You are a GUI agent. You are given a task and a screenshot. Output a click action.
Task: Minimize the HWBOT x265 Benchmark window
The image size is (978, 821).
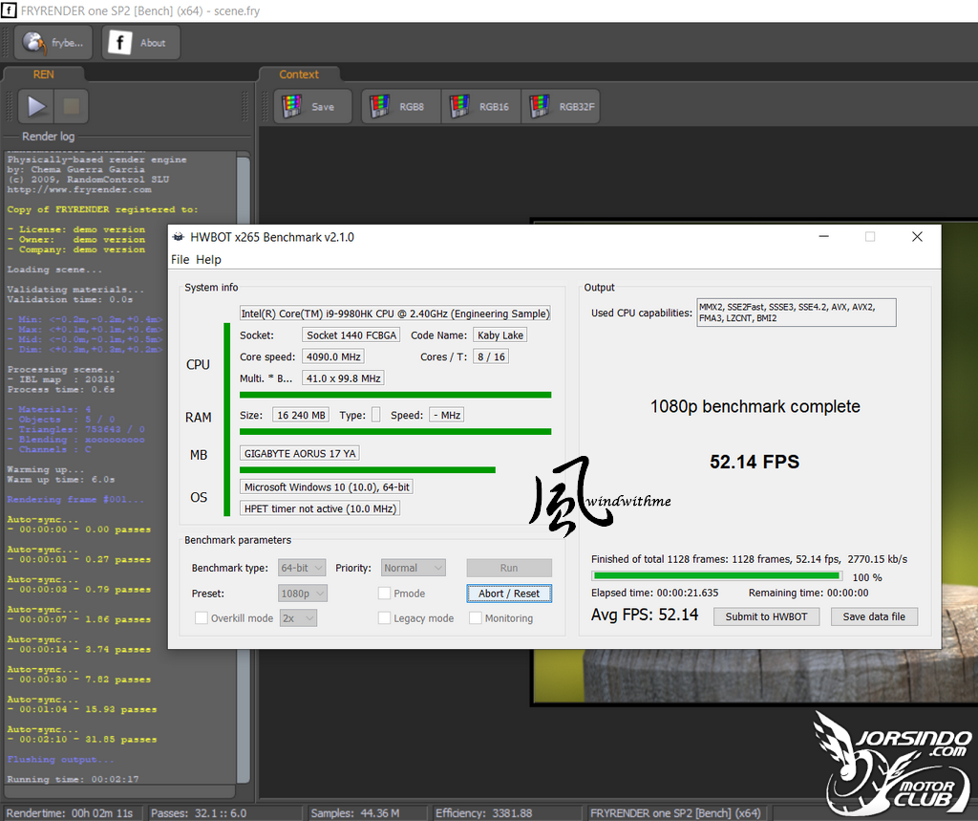point(823,237)
